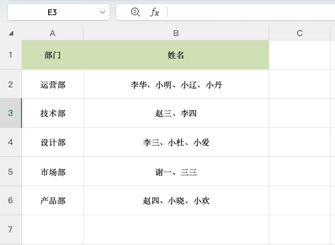Select row 2 header

(11, 84)
